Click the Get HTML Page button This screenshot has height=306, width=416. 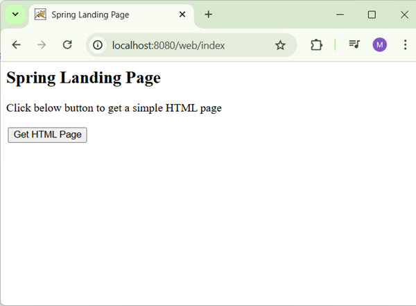[47, 135]
